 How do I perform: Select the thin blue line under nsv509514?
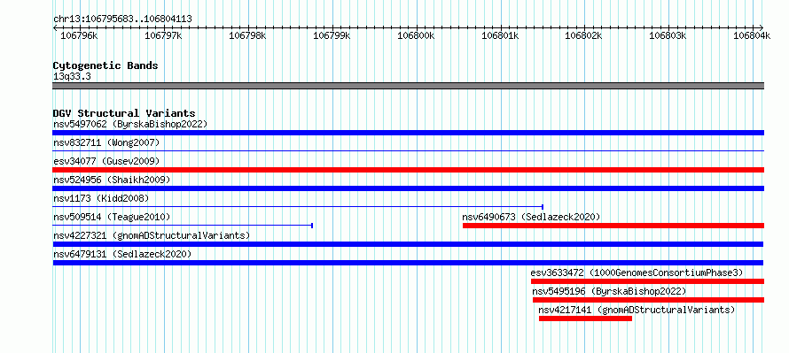(183, 225)
